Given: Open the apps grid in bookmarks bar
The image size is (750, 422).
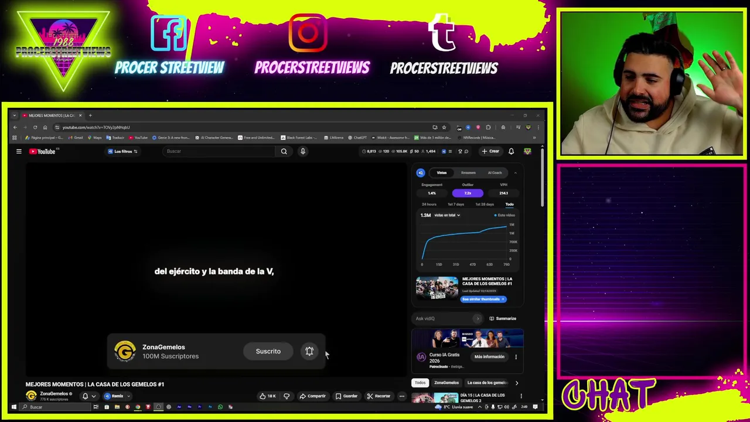Looking at the screenshot, I should pyautogui.click(x=15, y=138).
